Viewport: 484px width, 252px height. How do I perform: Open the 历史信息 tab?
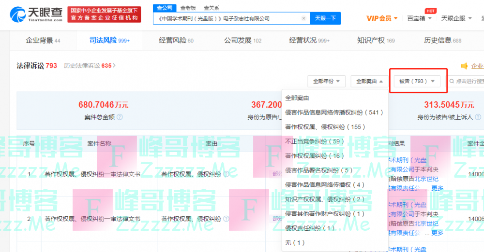443,41
